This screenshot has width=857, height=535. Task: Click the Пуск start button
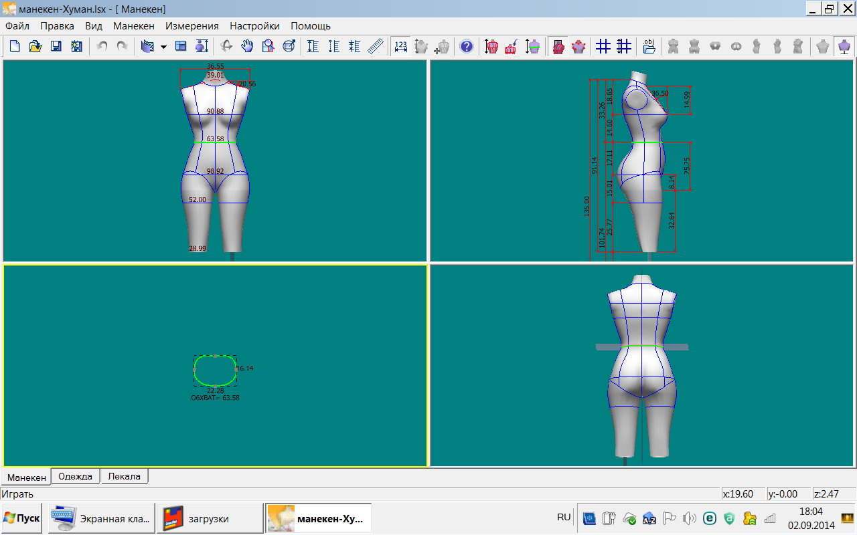(22, 518)
